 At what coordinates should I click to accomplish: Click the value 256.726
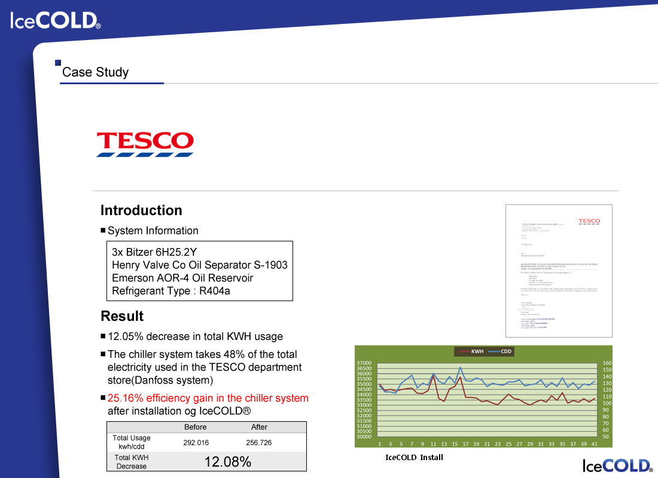[259, 442]
